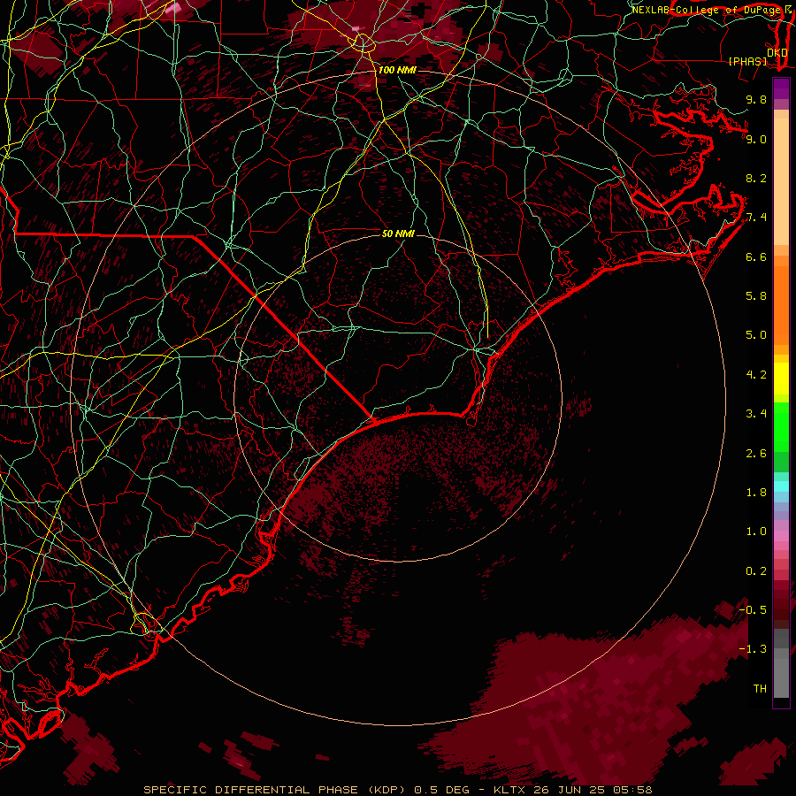796x796 pixels.
Task: Click the -0.5 legend value
Action: (x=754, y=610)
